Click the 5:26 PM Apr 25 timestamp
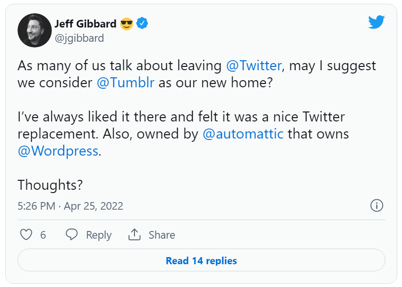 [x=70, y=206]
